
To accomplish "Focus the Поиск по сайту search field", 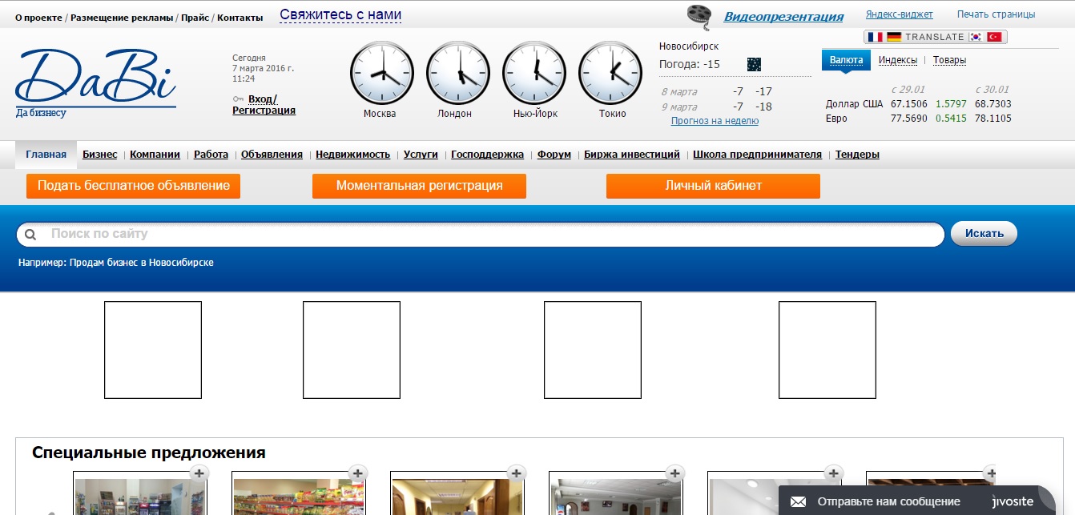I will pos(481,235).
